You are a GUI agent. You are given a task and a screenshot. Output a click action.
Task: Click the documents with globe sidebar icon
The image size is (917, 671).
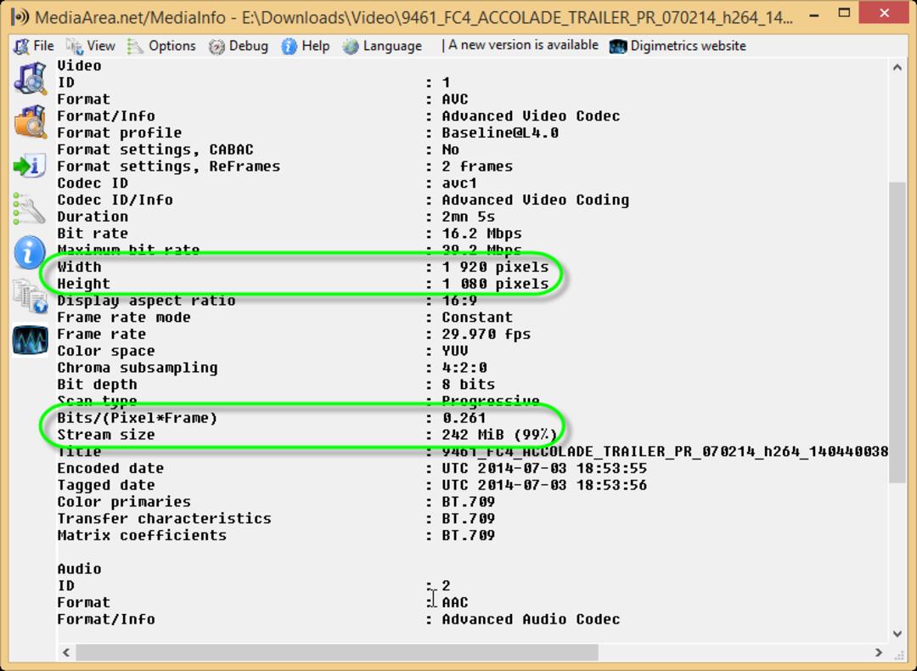[30, 296]
